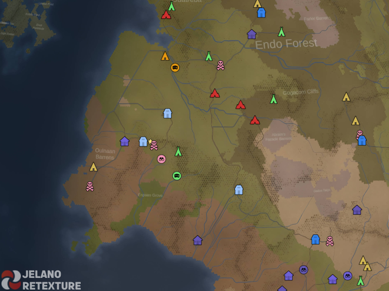The image size is (389, 291).
Task: Click light blue barn beside starred skull
Action: click(x=143, y=142)
